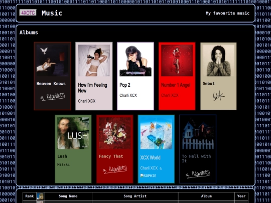
Task: Click the Lush album title
Action: click(x=62, y=156)
